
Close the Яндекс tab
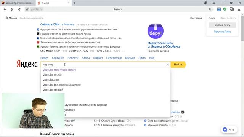(69, 3)
